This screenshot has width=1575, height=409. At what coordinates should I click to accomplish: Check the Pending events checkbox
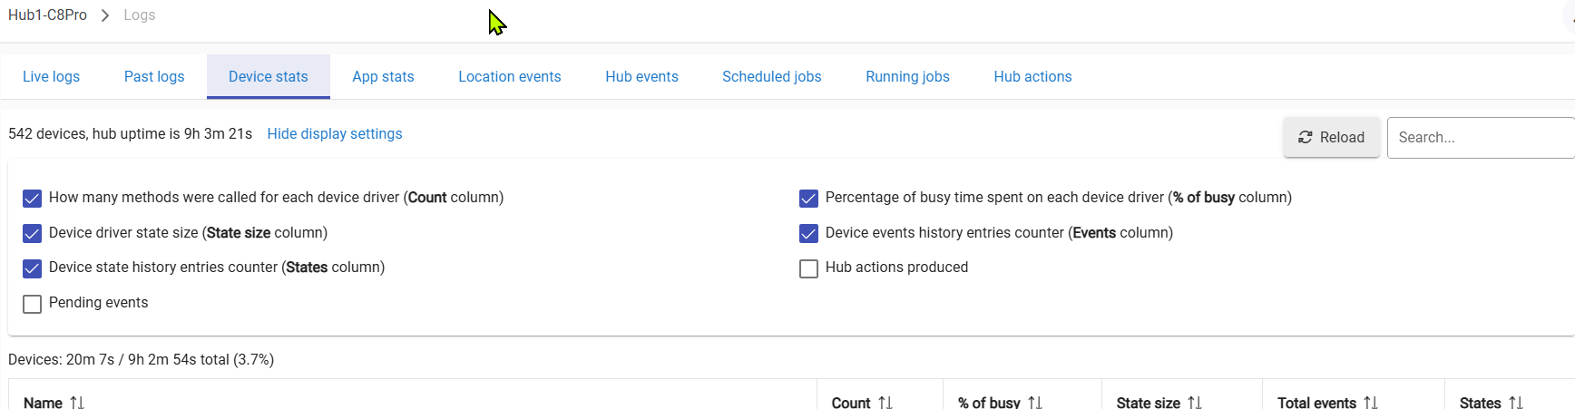click(x=33, y=304)
